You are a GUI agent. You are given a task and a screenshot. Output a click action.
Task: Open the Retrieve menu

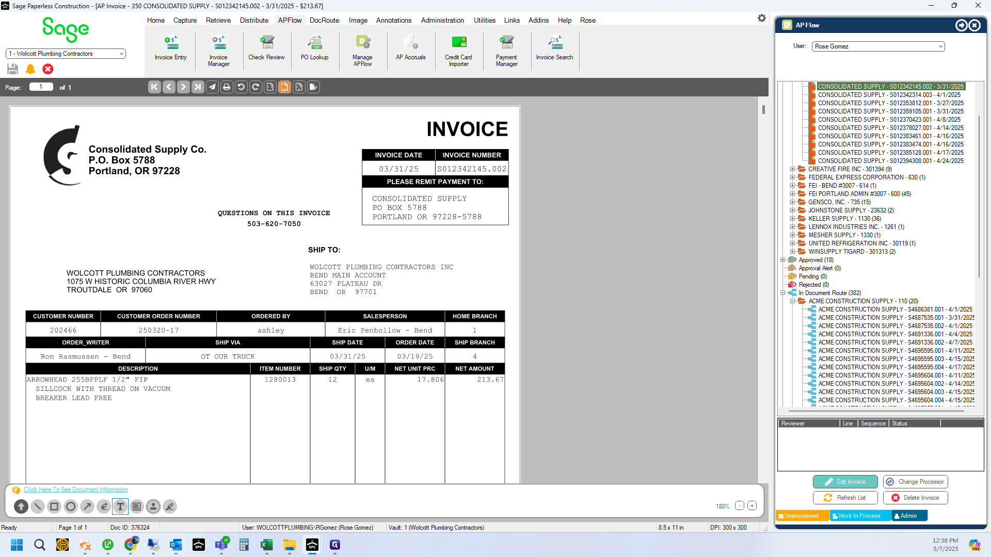[x=218, y=20]
